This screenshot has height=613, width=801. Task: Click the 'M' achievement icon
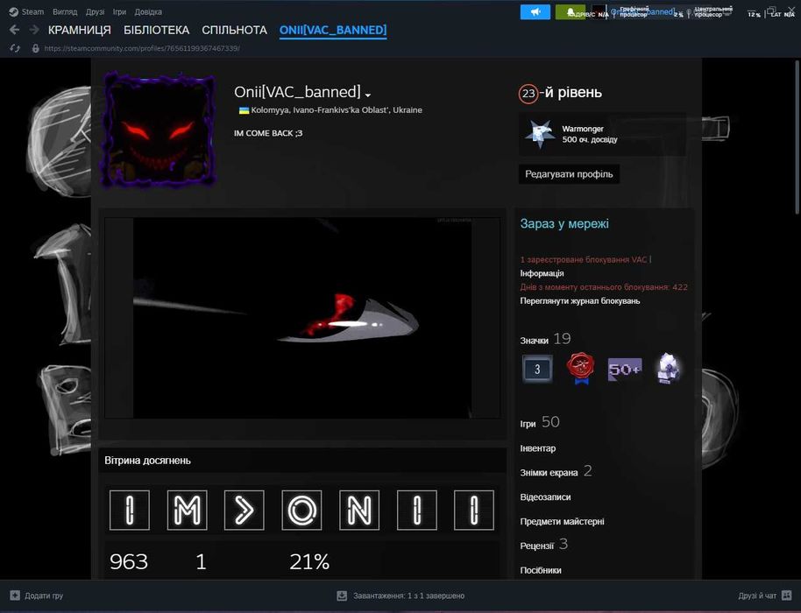click(x=187, y=510)
